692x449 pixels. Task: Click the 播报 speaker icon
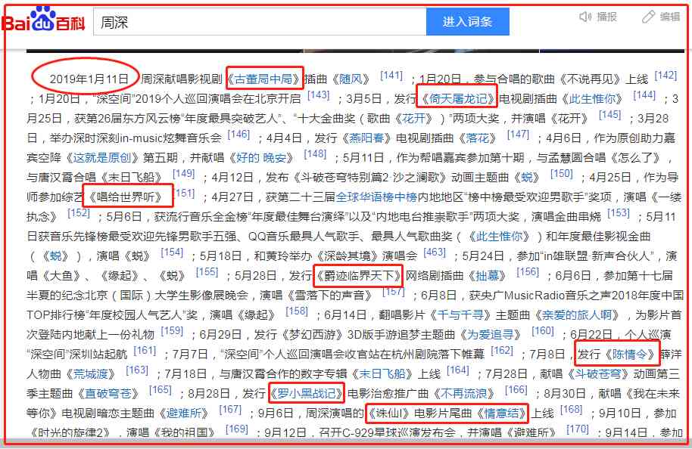coord(585,17)
